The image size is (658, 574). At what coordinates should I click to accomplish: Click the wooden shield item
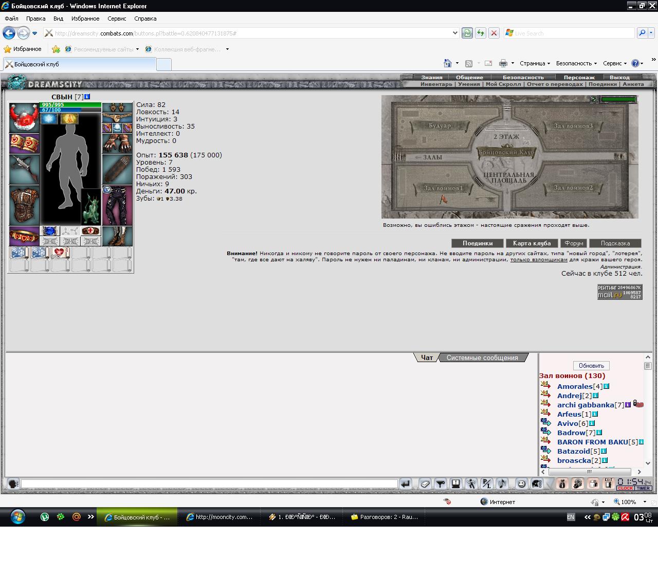coord(117,170)
